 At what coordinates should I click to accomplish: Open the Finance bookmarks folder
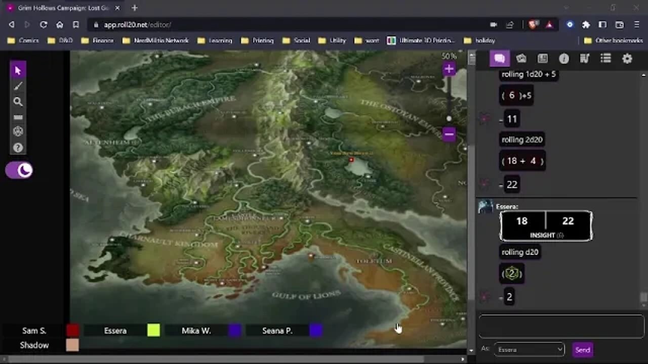[x=98, y=40]
